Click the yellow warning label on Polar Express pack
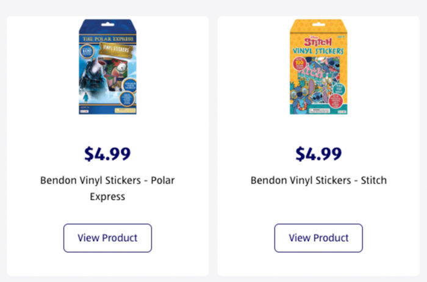The height and width of the screenshot is (282, 427). pyautogui.click(x=126, y=110)
